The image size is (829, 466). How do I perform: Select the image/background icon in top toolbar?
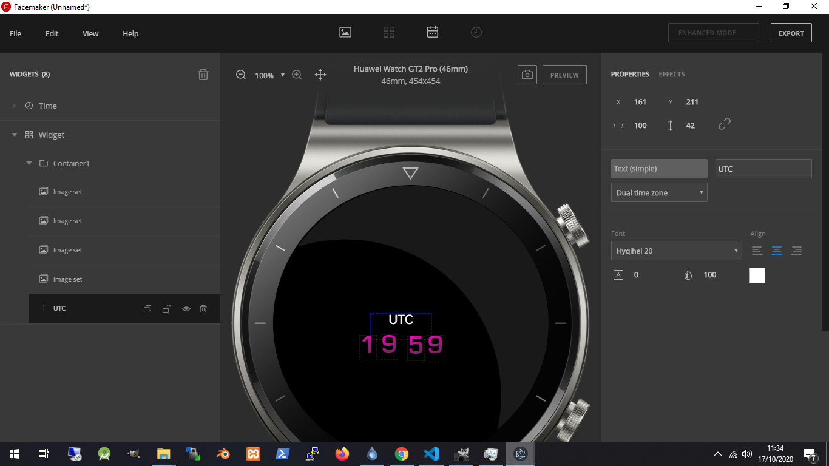coord(345,32)
